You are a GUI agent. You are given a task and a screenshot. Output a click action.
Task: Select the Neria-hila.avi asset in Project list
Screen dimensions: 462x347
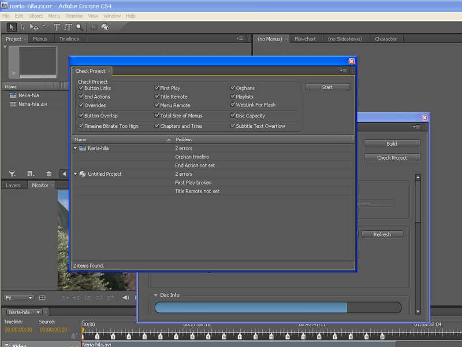[x=34, y=104]
